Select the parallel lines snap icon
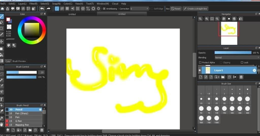 [62, 9]
